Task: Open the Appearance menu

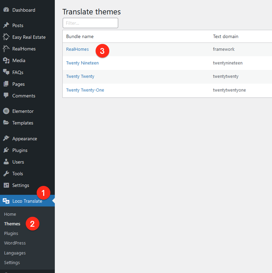Action: pyautogui.click(x=25, y=139)
